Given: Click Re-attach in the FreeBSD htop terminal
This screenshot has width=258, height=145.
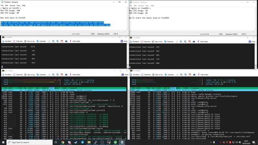Looking at the screenshot, I should click(x=135, y=75).
